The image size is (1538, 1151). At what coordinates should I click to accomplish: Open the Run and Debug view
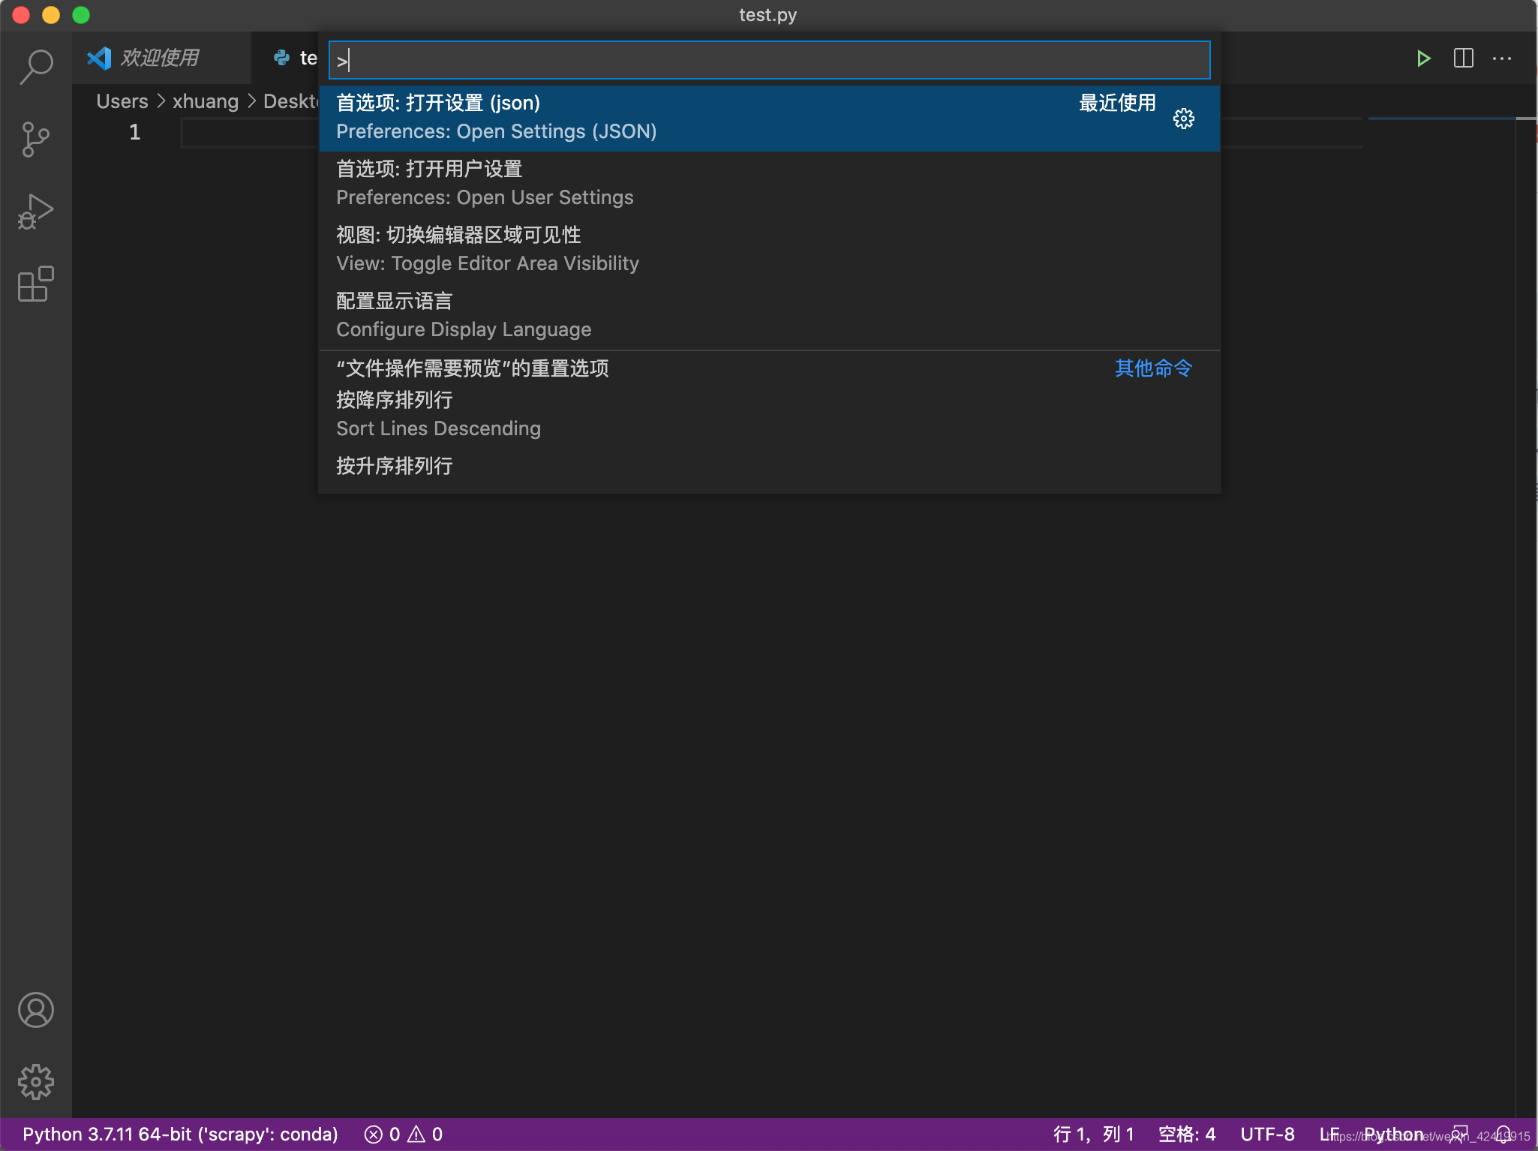tap(35, 212)
